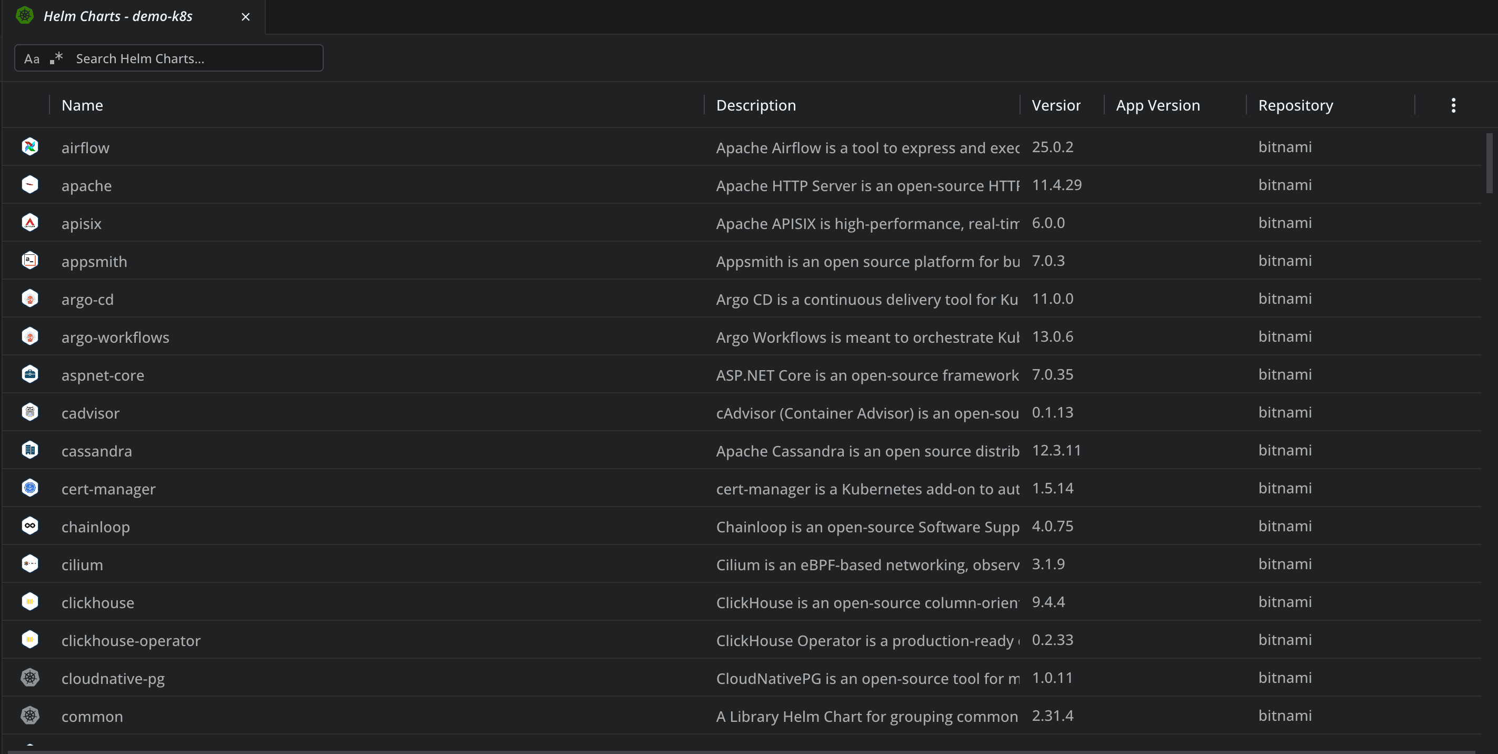Sort by App Version column header

[x=1157, y=105]
